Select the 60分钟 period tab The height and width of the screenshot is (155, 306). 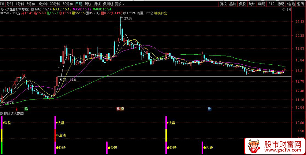(x=67, y=4)
